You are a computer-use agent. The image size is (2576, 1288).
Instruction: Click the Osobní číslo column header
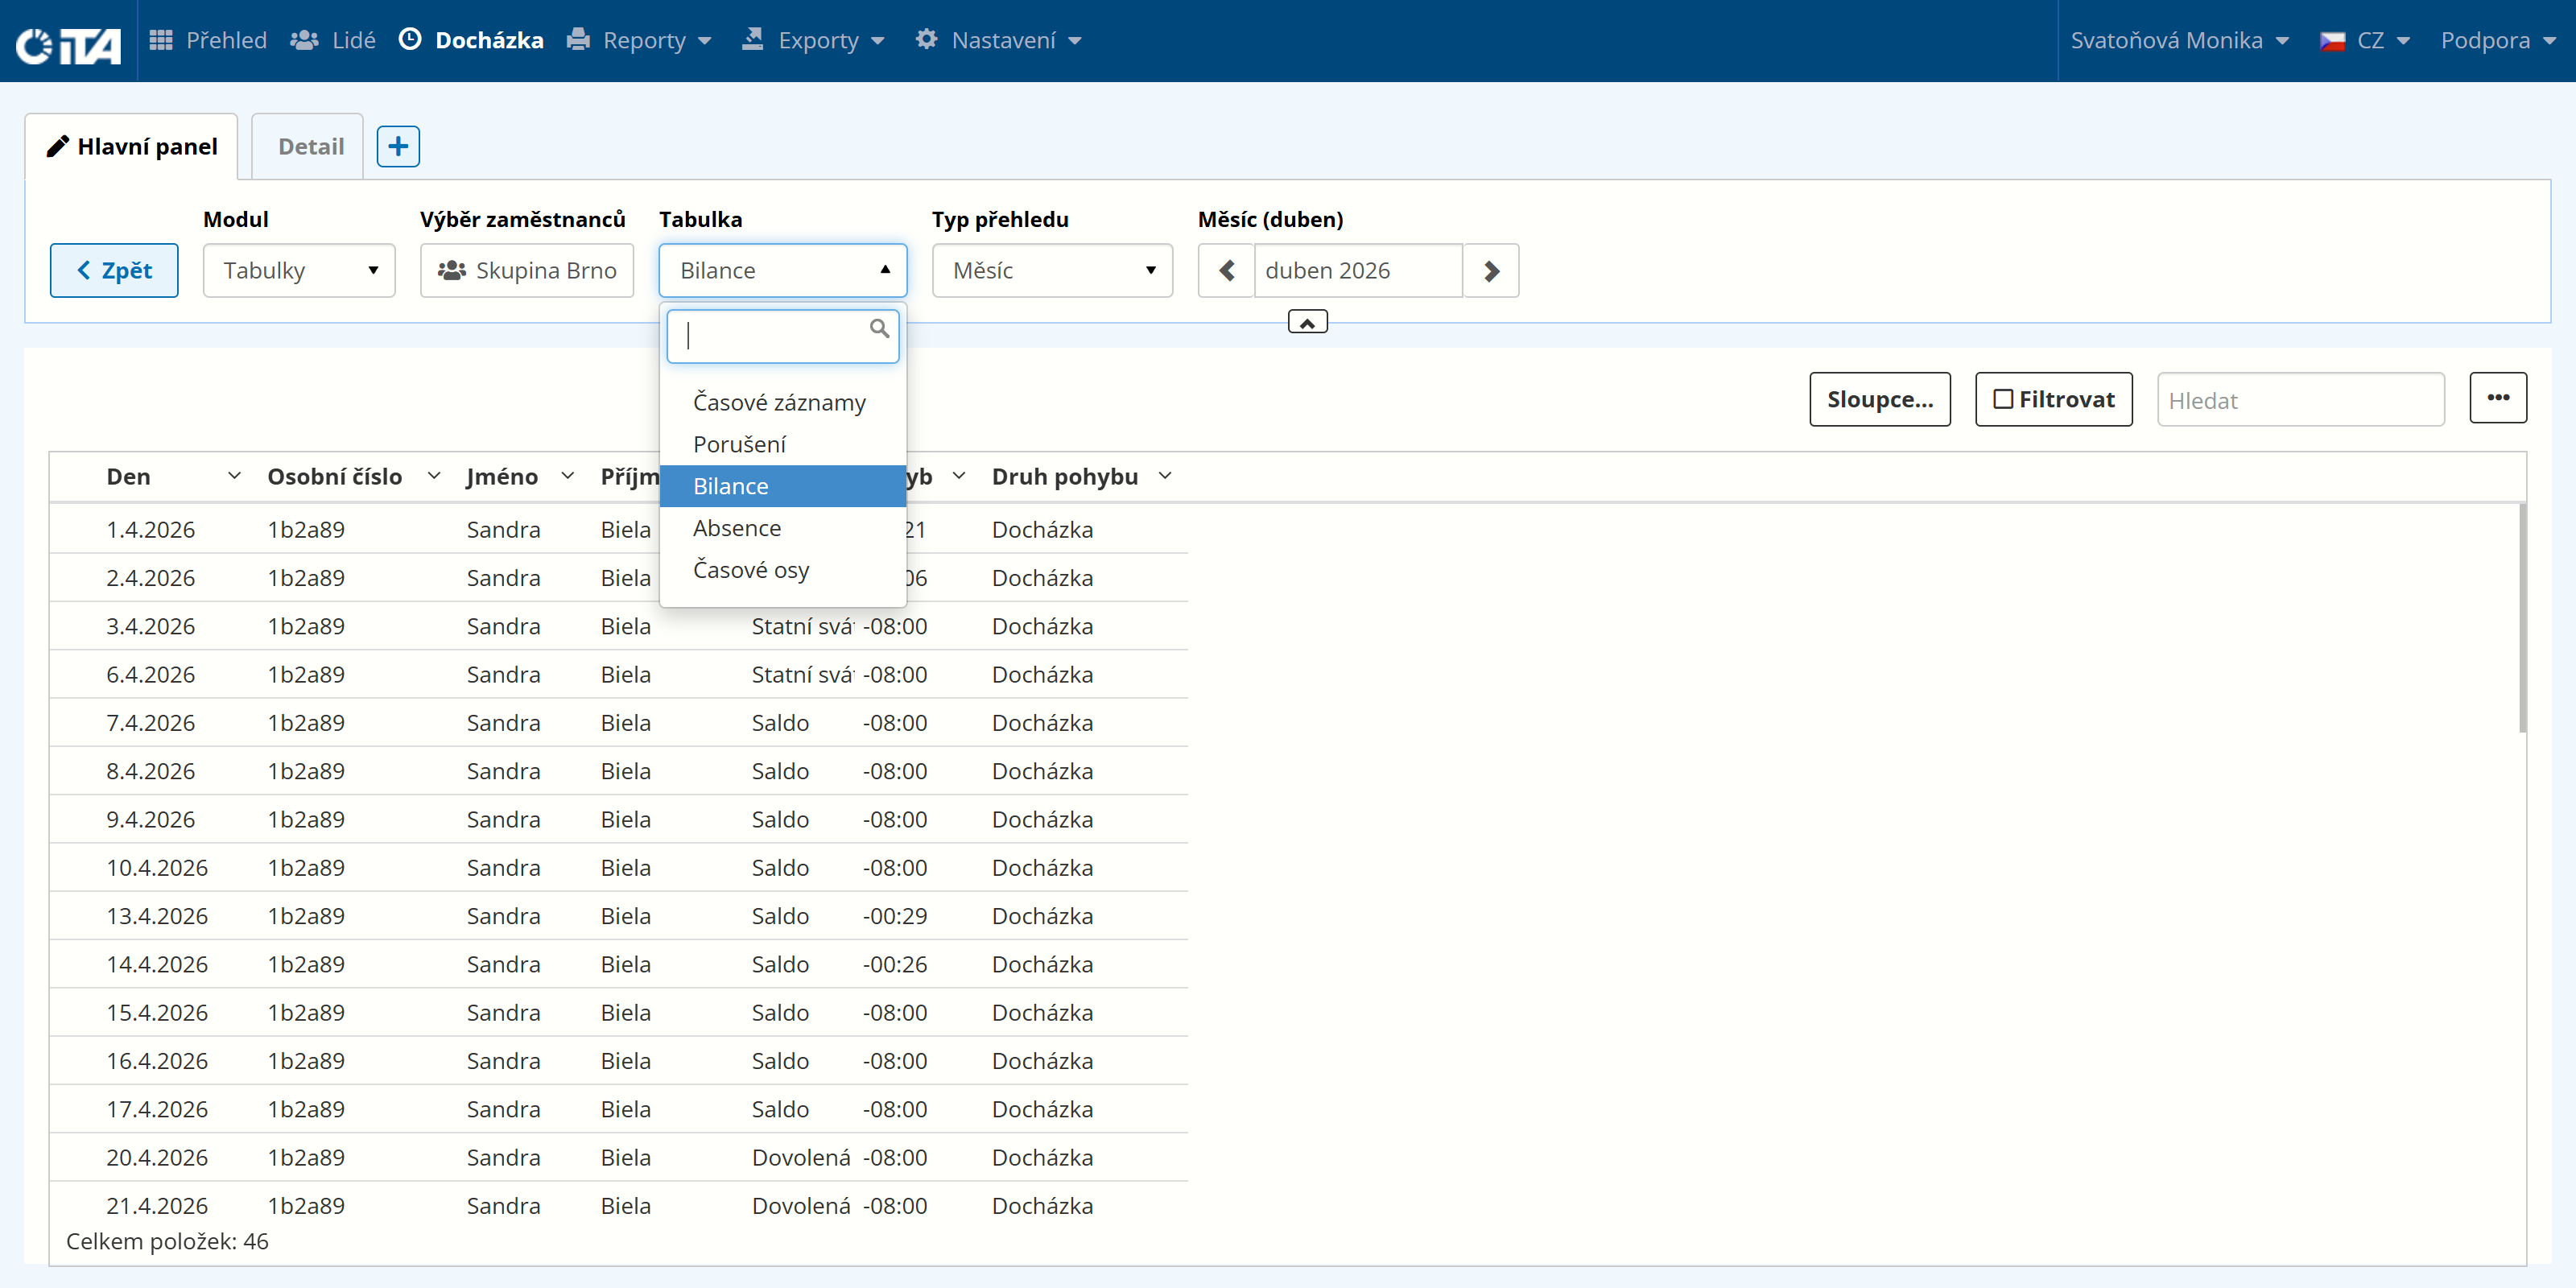tap(335, 476)
